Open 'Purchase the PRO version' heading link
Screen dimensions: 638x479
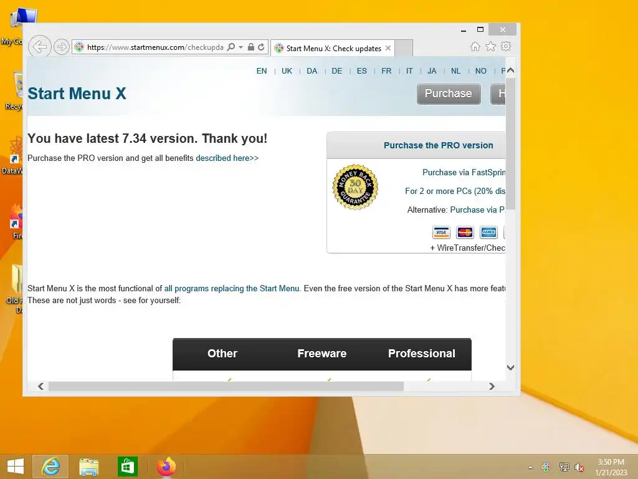438,145
